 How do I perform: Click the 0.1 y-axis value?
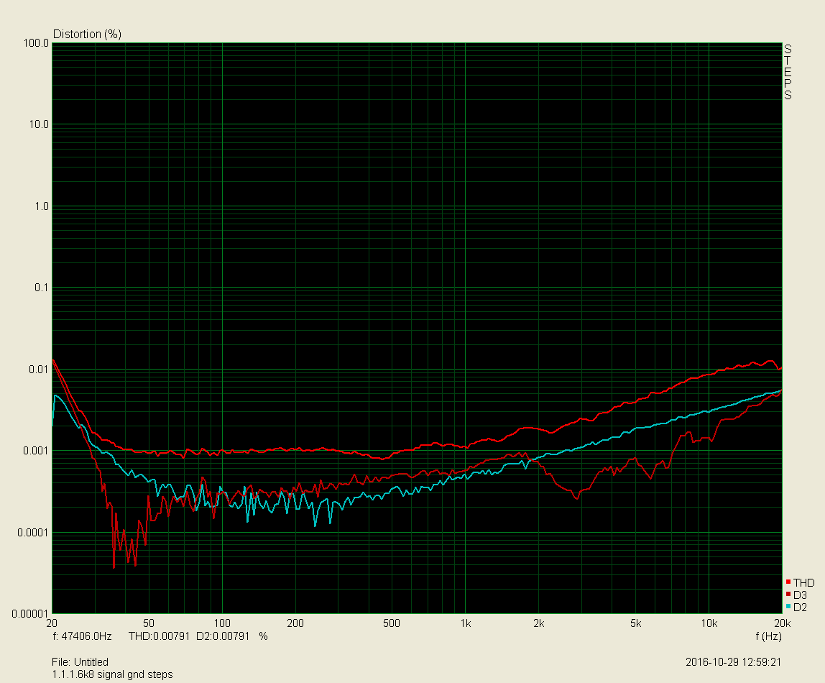(x=42, y=288)
